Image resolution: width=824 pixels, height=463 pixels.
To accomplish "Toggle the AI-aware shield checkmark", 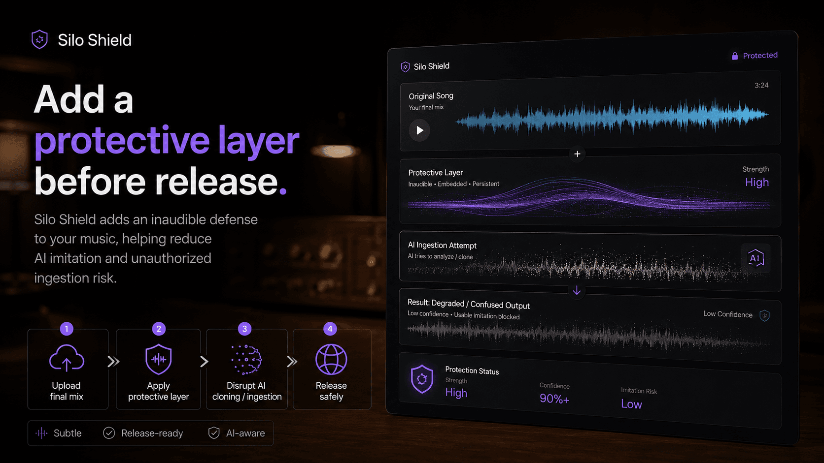I will click(x=214, y=433).
